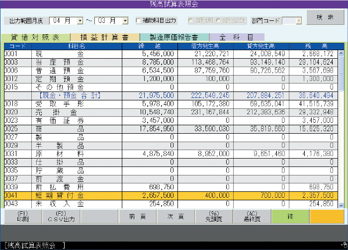Select the 部門合計 radio button
Image resolution: width=348 pixels, height=250 pixels.
click(x=218, y=21)
